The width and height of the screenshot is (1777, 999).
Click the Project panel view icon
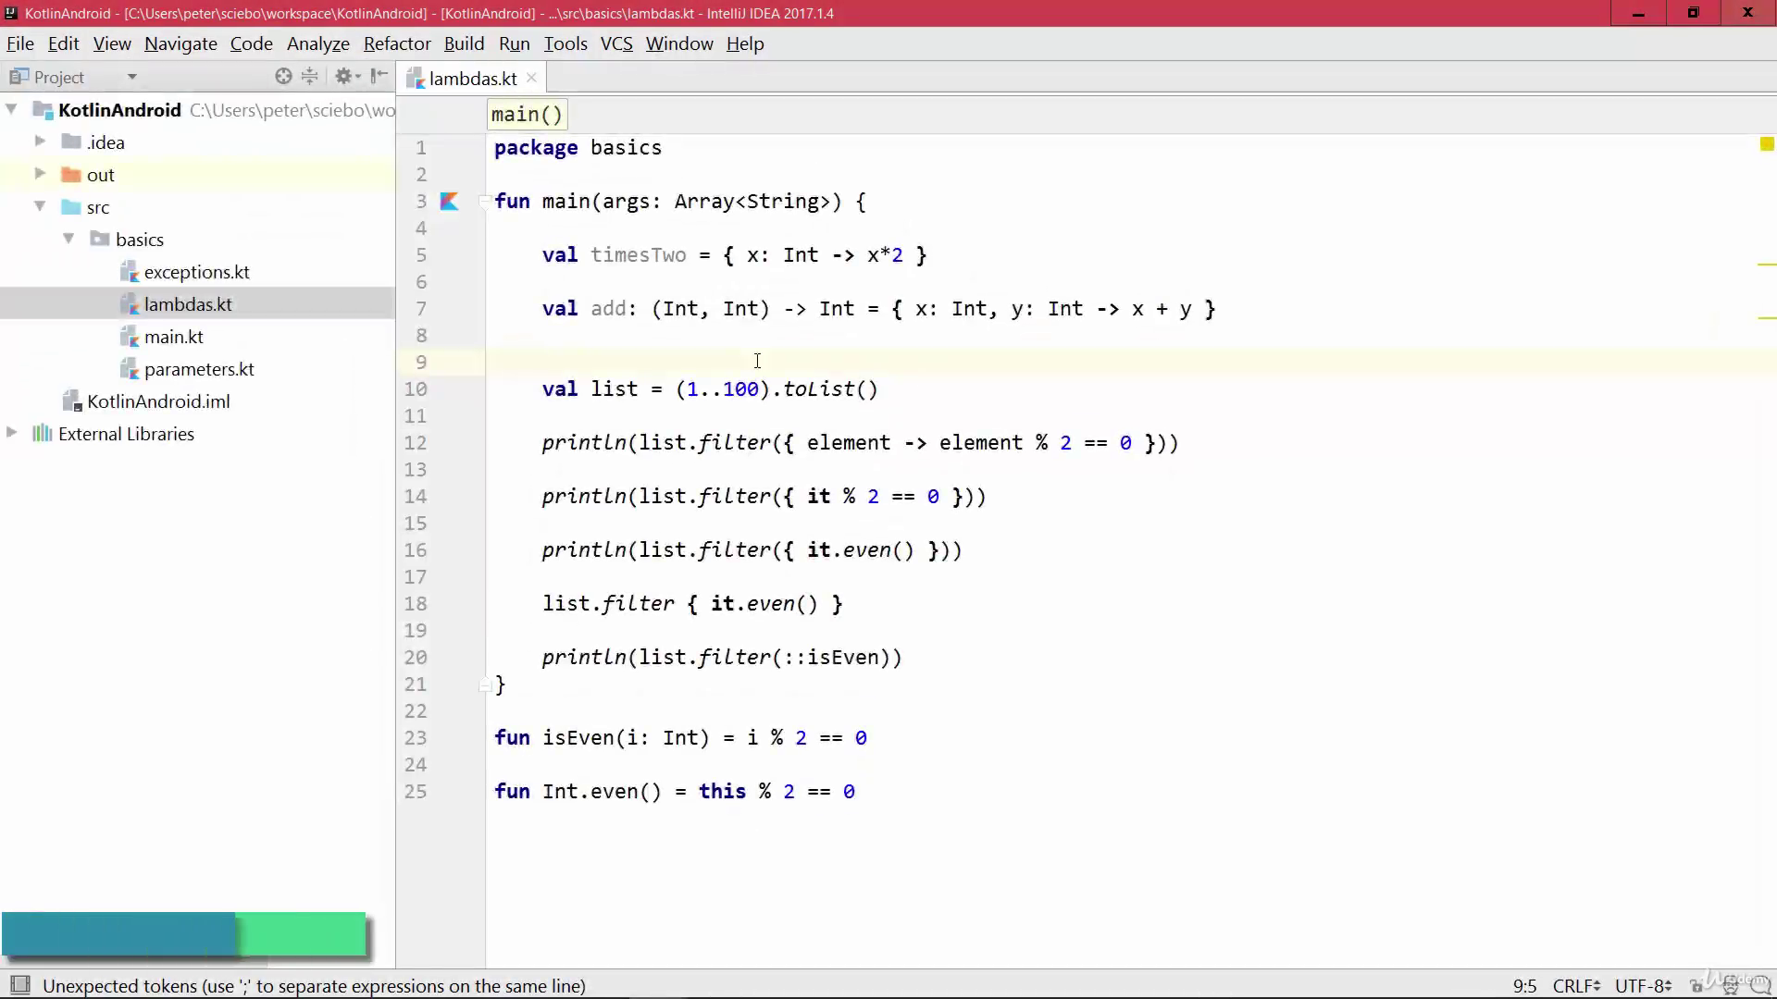coord(19,77)
